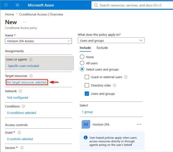The width and height of the screenshot is (173, 152).
Task: Open Network Not configured link
Action: 18,98
